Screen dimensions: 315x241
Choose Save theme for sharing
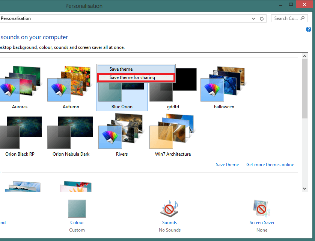point(132,77)
